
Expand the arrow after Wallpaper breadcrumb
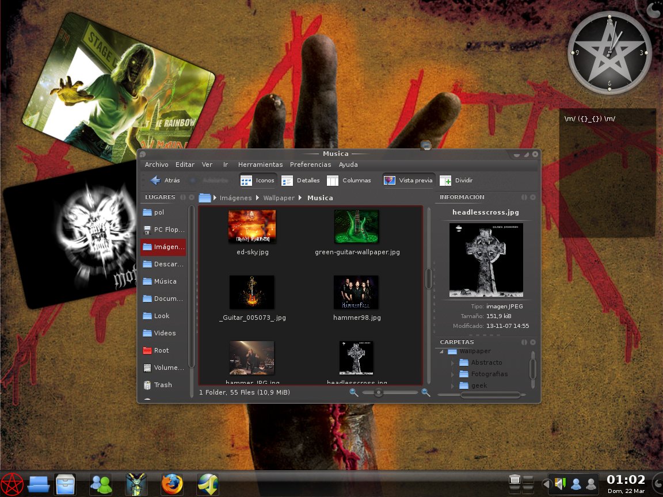pyautogui.click(x=300, y=197)
